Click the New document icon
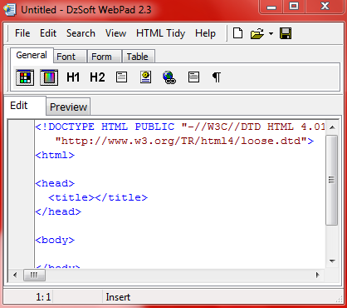Image resolution: width=347 pixels, height=308 pixels. pos(237,33)
